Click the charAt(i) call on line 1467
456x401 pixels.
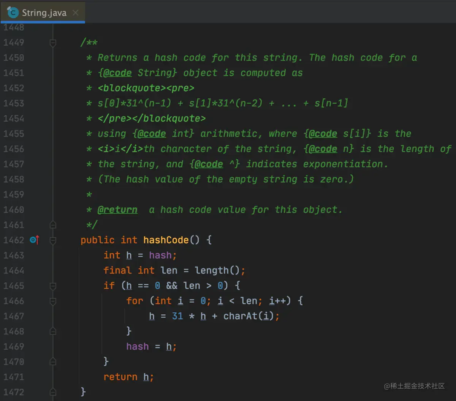249,316
